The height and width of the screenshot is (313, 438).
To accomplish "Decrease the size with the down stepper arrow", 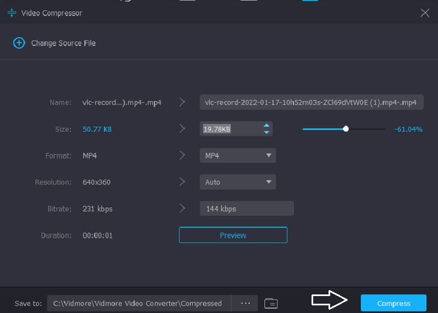I will [266, 132].
